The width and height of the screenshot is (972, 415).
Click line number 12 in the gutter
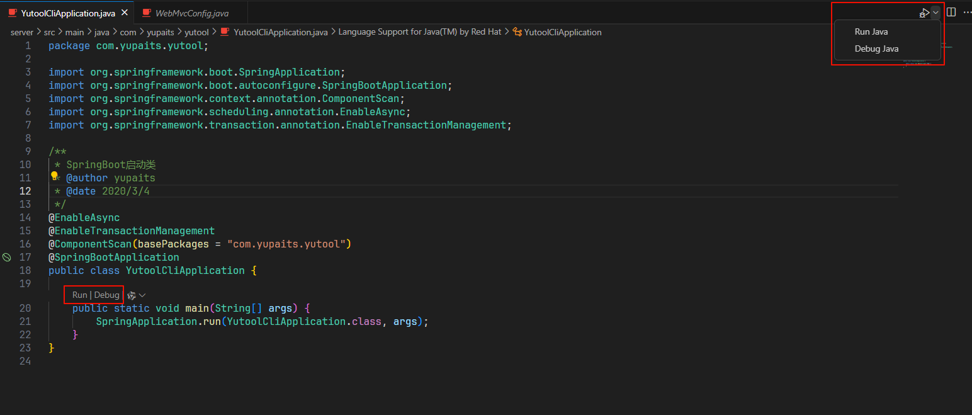tap(25, 191)
